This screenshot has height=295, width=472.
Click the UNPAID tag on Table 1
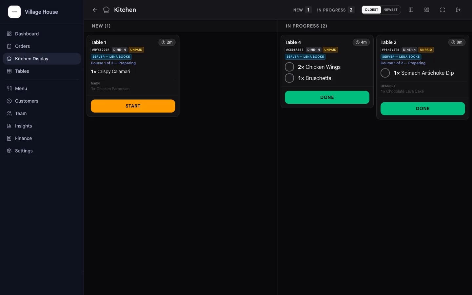coord(136,50)
